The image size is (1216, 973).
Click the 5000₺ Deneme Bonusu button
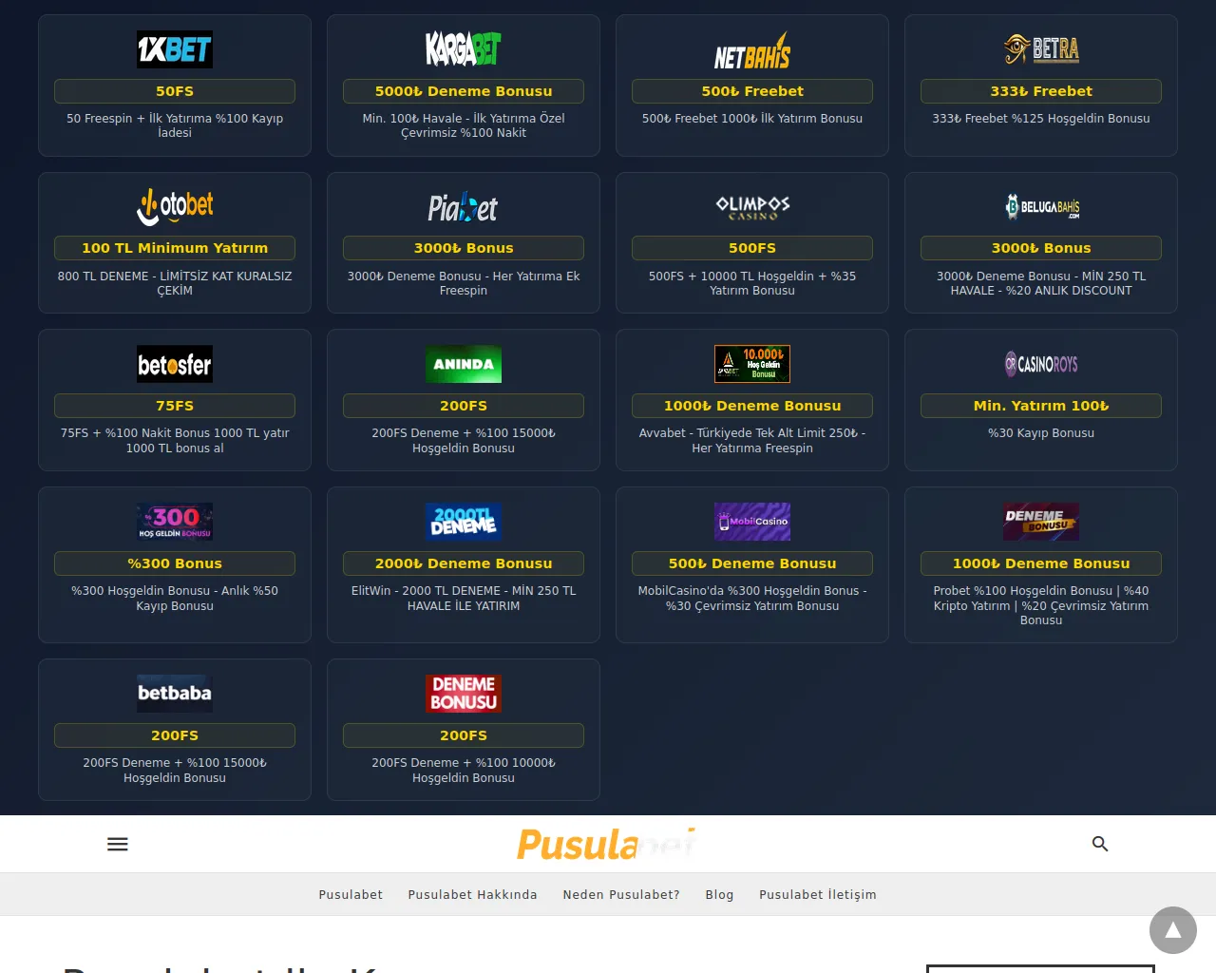click(x=464, y=91)
